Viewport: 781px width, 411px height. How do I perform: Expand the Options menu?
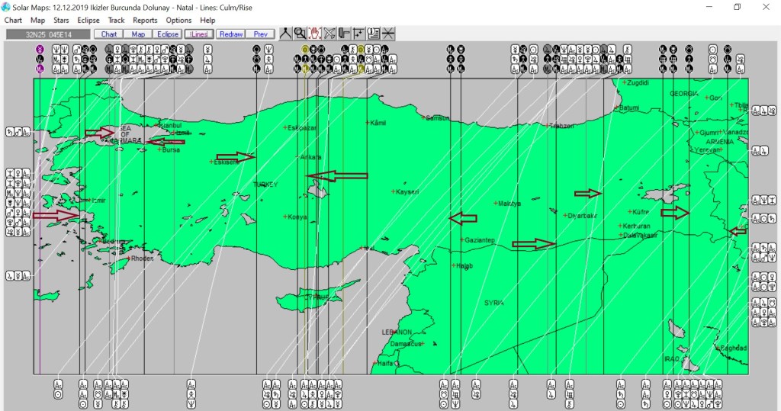tap(178, 20)
